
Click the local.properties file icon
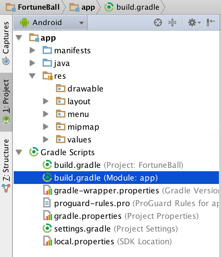pyautogui.click(x=48, y=241)
